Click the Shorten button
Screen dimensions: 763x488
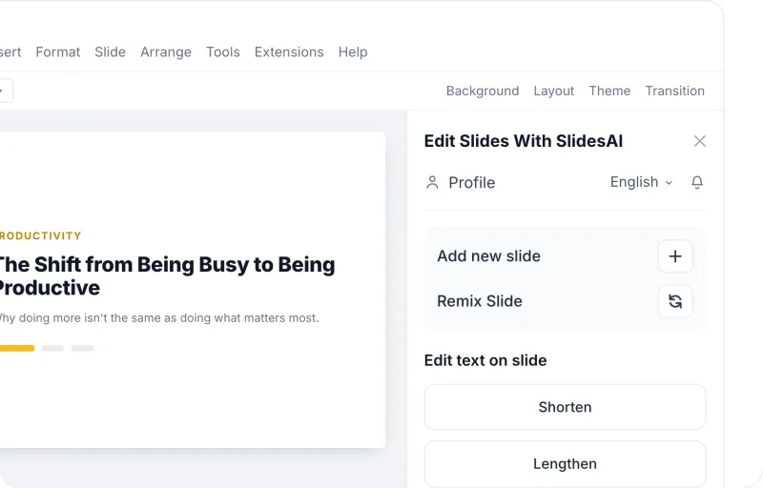click(x=565, y=407)
